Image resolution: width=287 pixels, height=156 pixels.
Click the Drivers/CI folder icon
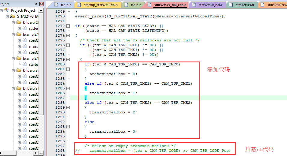click(19, 22)
